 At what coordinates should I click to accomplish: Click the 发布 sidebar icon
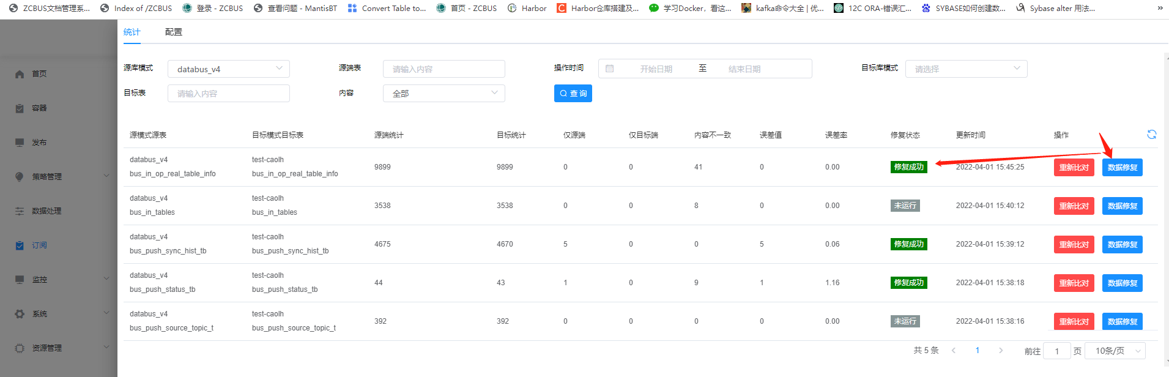[x=20, y=143]
